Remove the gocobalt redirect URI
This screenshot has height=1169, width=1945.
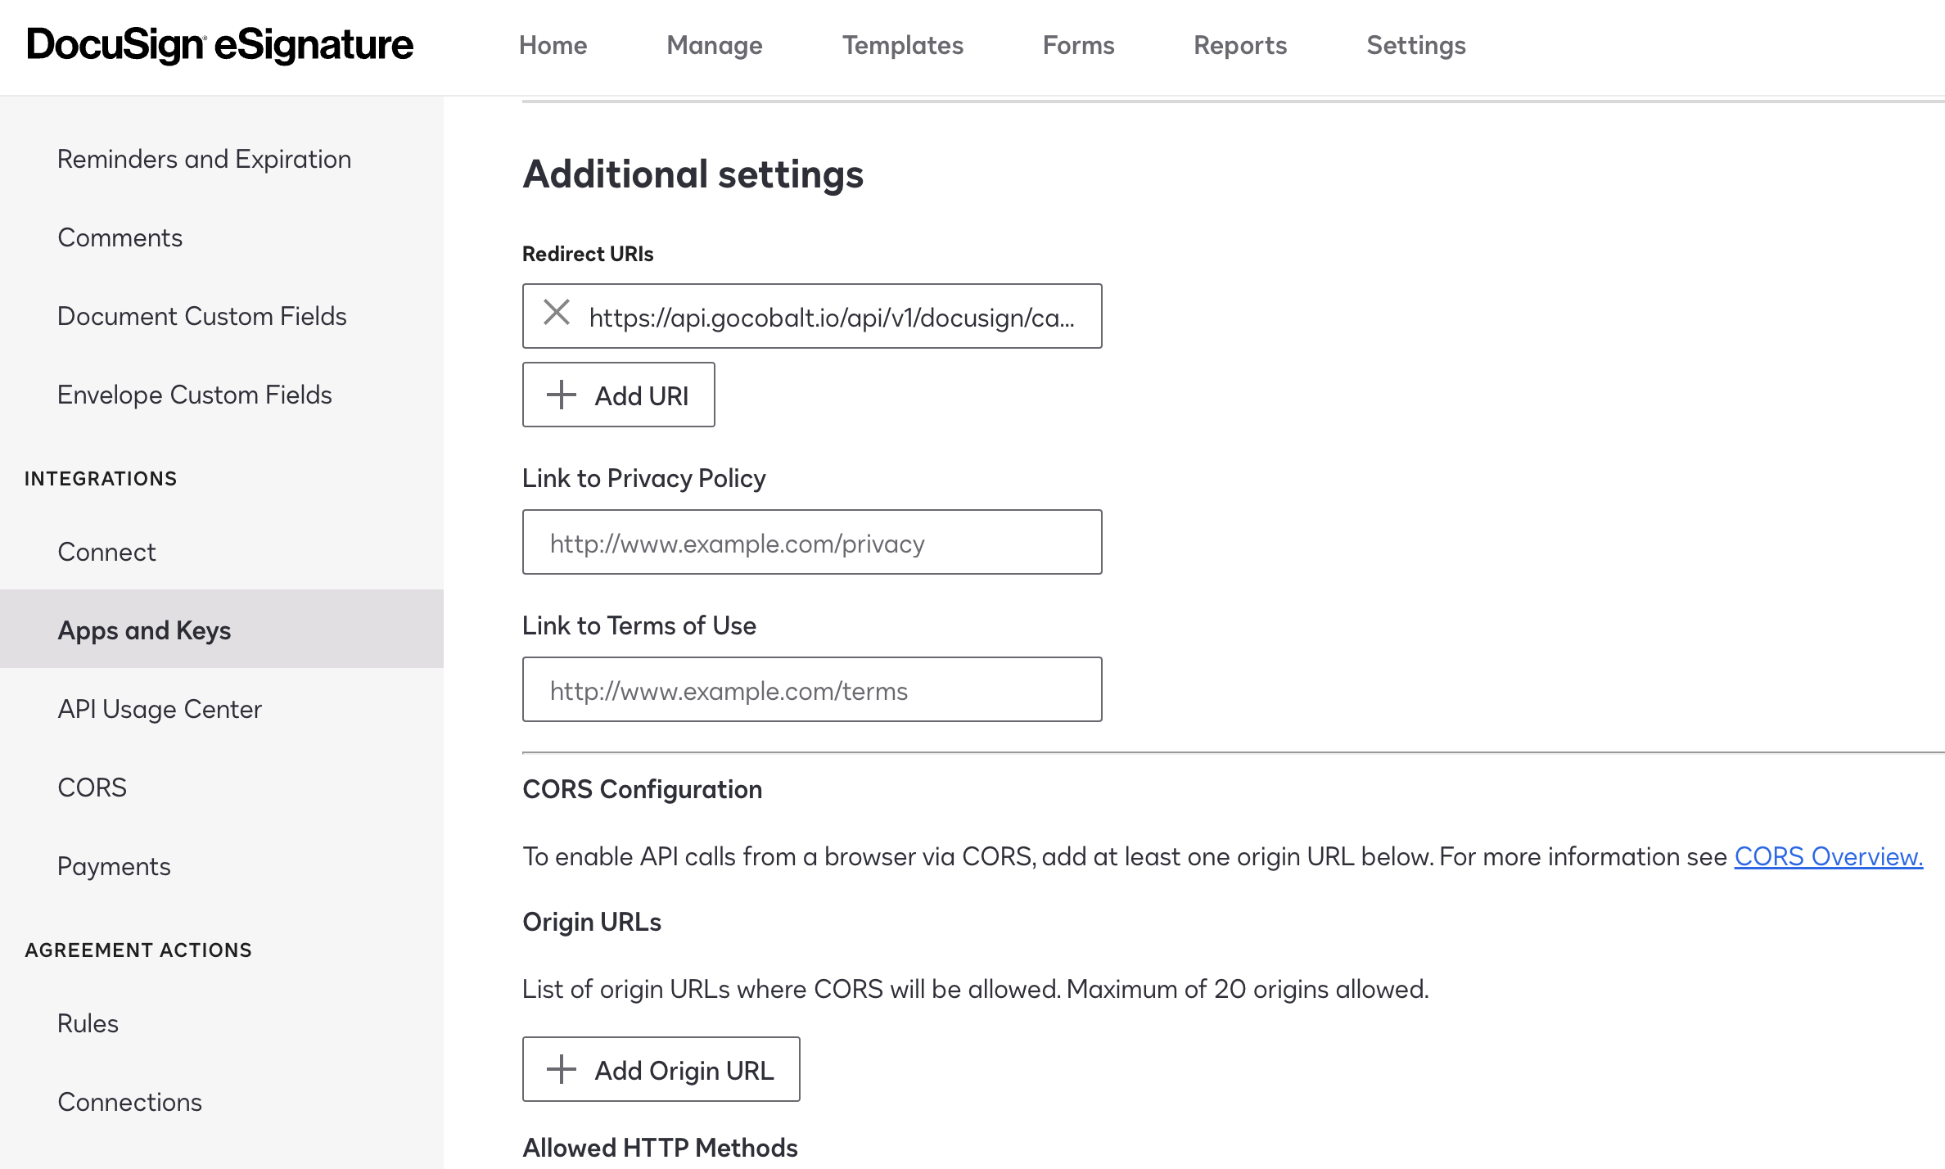[x=559, y=315]
